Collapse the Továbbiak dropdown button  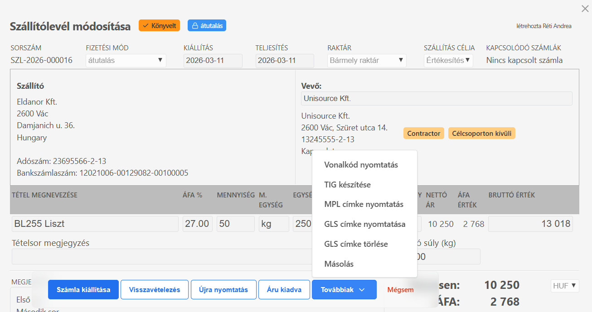344,290
